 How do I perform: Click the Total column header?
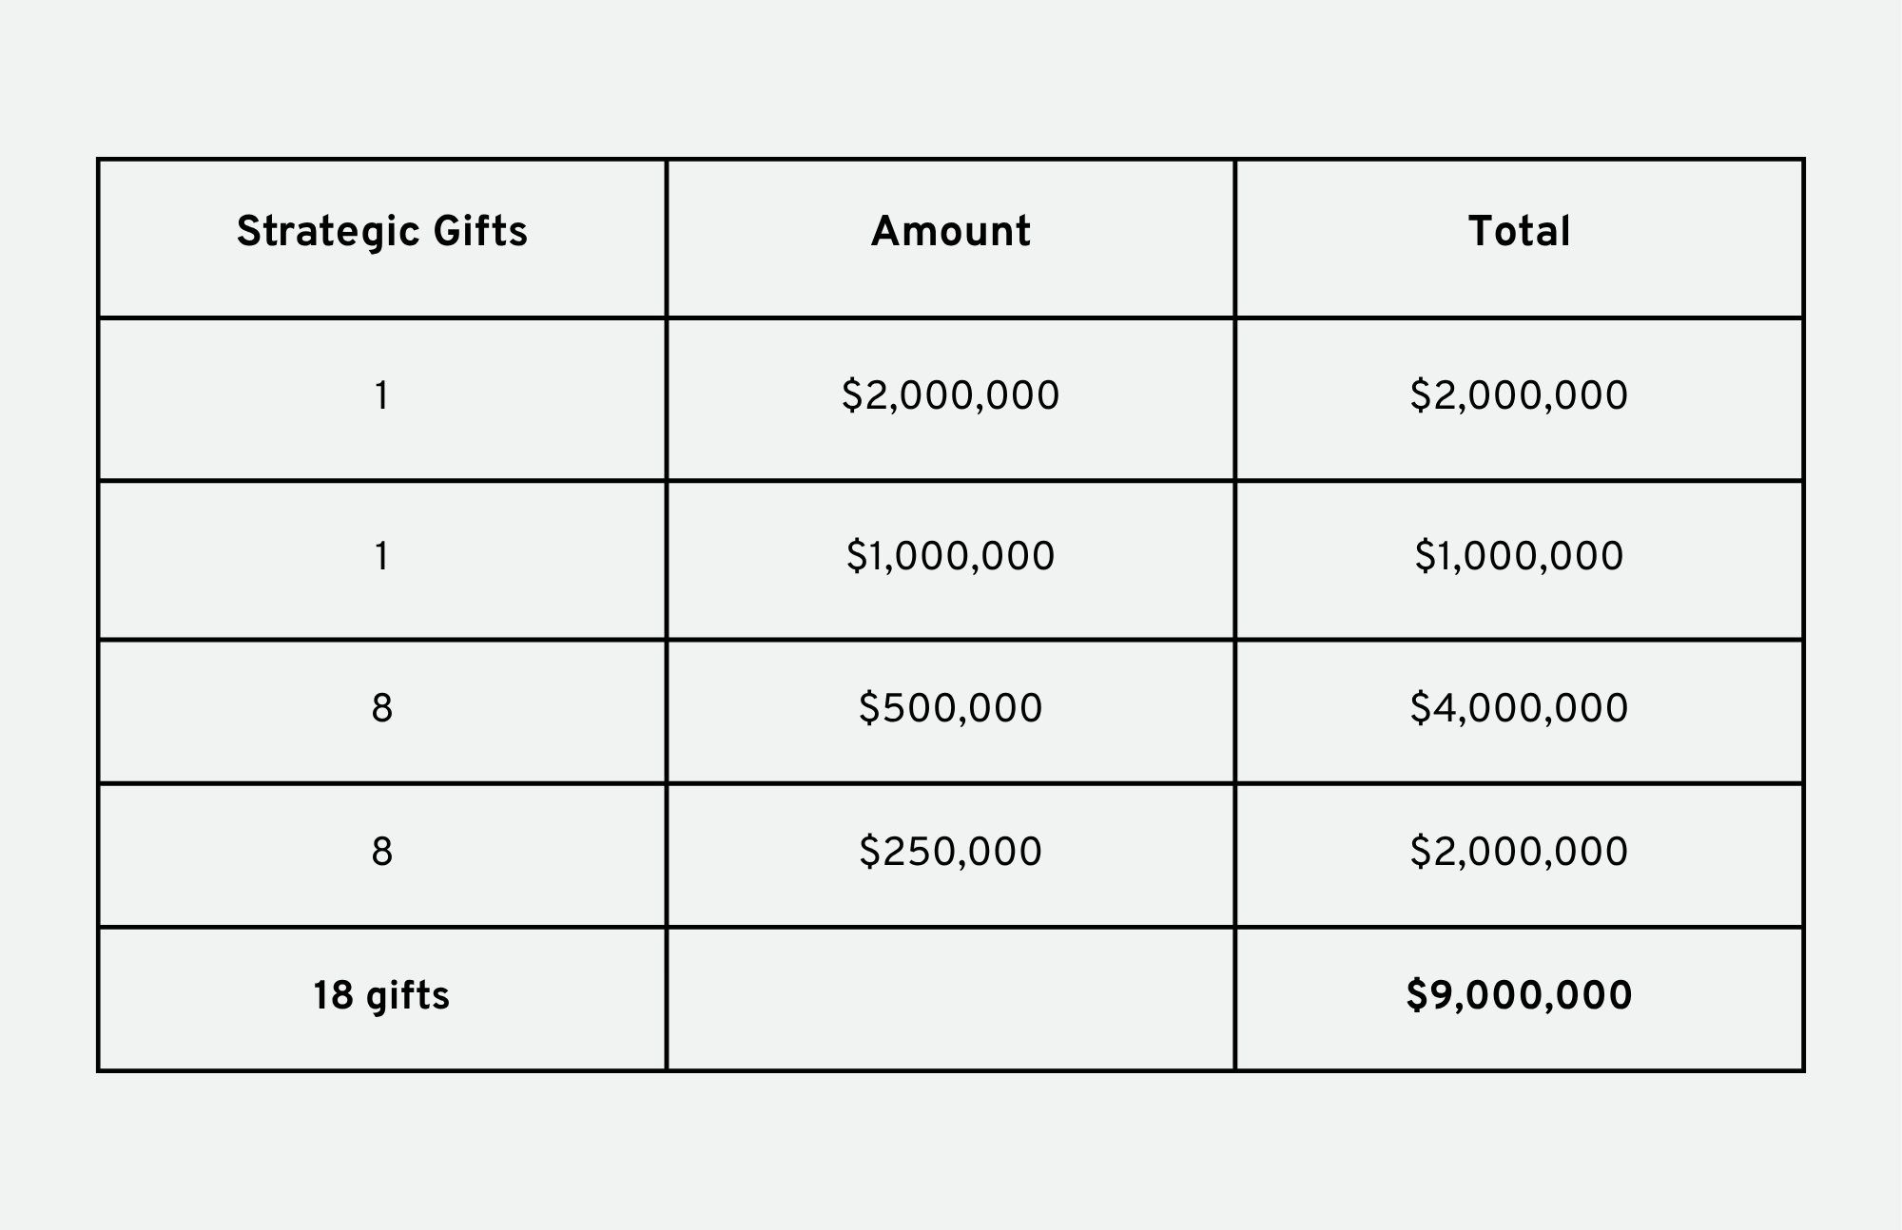(1520, 238)
